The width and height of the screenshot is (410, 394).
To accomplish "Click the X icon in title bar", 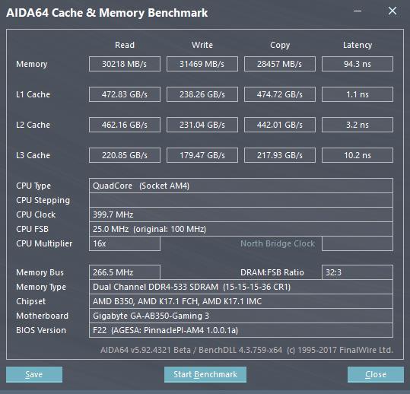I will pos(393,11).
